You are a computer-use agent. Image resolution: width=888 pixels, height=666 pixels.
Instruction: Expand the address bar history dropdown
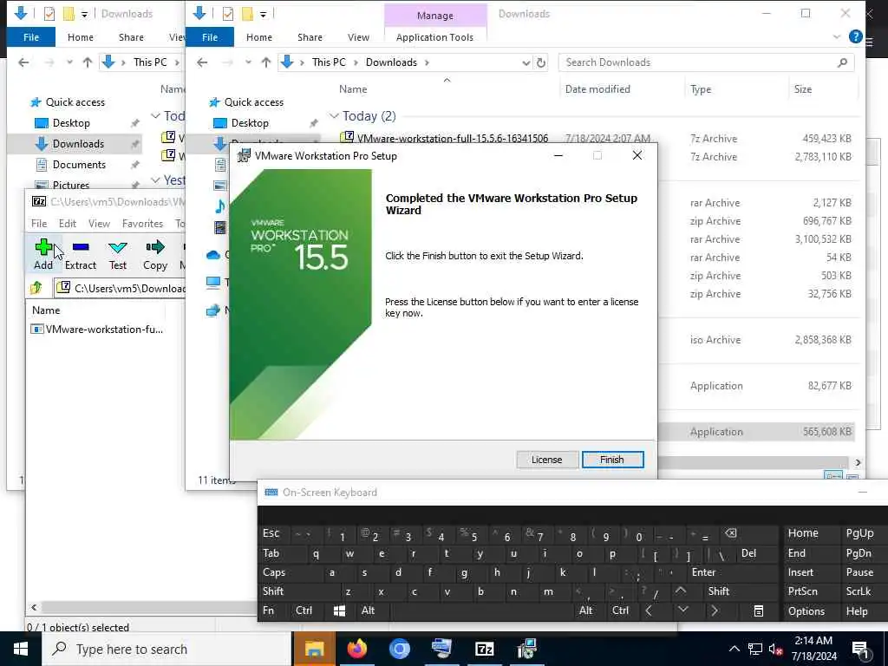(526, 62)
